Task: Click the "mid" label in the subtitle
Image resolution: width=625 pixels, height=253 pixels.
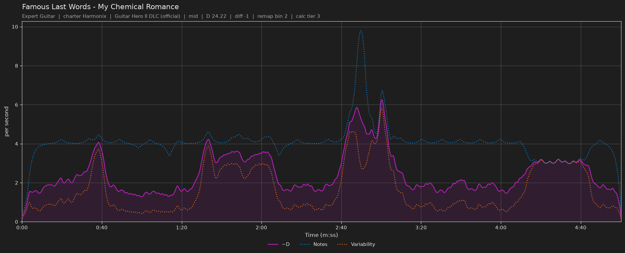Action: [193, 16]
